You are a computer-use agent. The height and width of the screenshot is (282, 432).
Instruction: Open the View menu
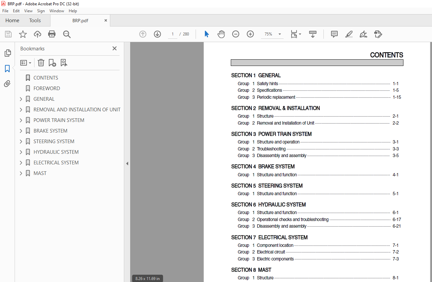pos(29,11)
